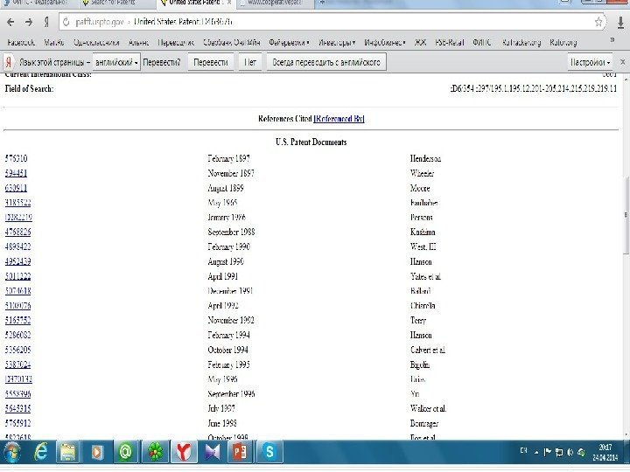Close the translation bar with the X

(x=622, y=62)
